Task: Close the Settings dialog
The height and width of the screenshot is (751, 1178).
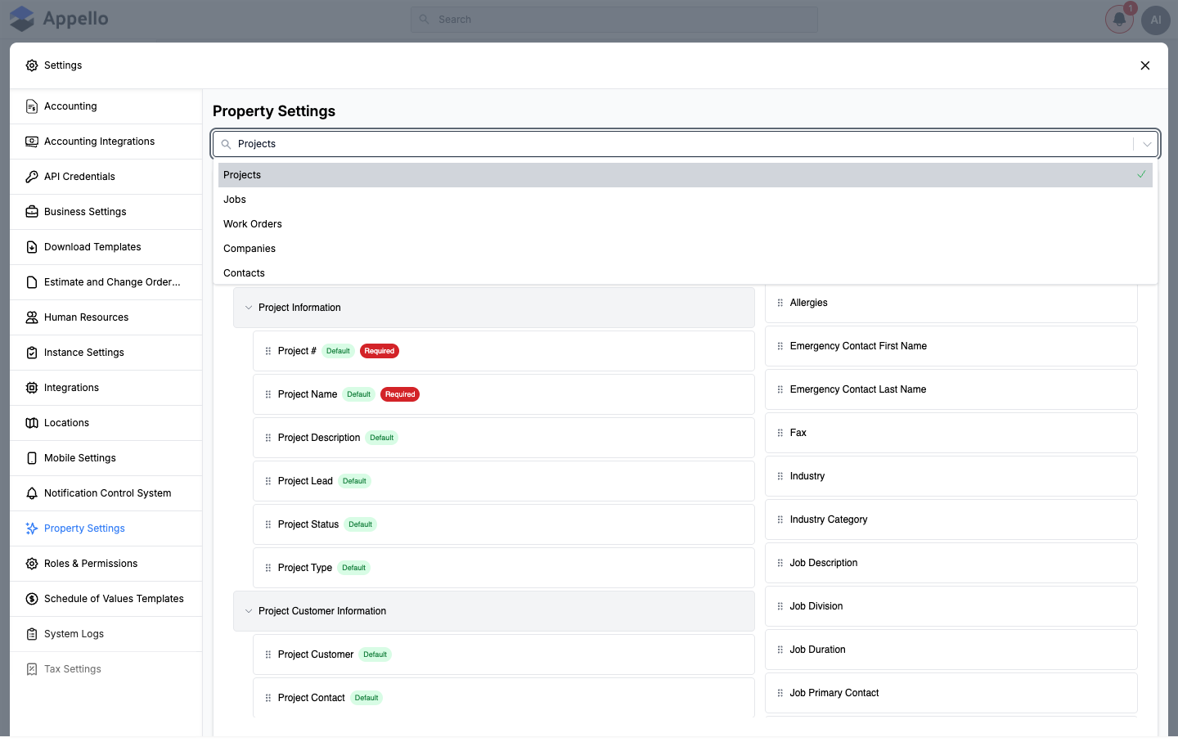Action: pos(1145,65)
